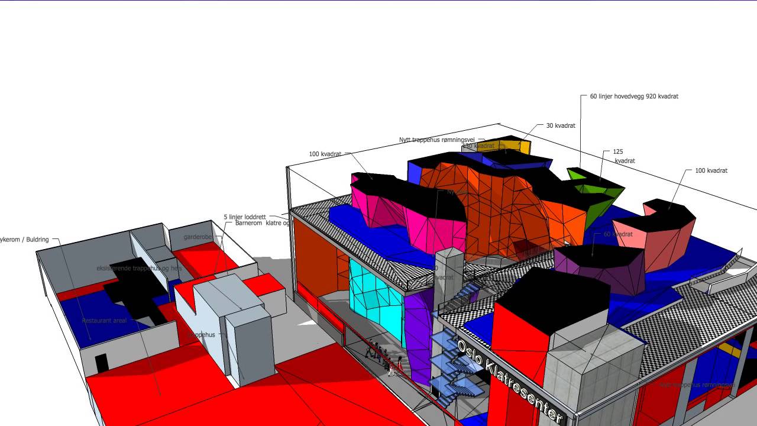Click the 'ykerom / Buldring' label
This screenshot has width=757, height=426.
(x=25, y=240)
